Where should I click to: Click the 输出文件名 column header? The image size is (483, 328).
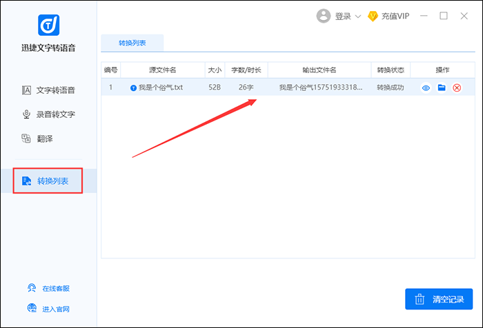tap(319, 70)
